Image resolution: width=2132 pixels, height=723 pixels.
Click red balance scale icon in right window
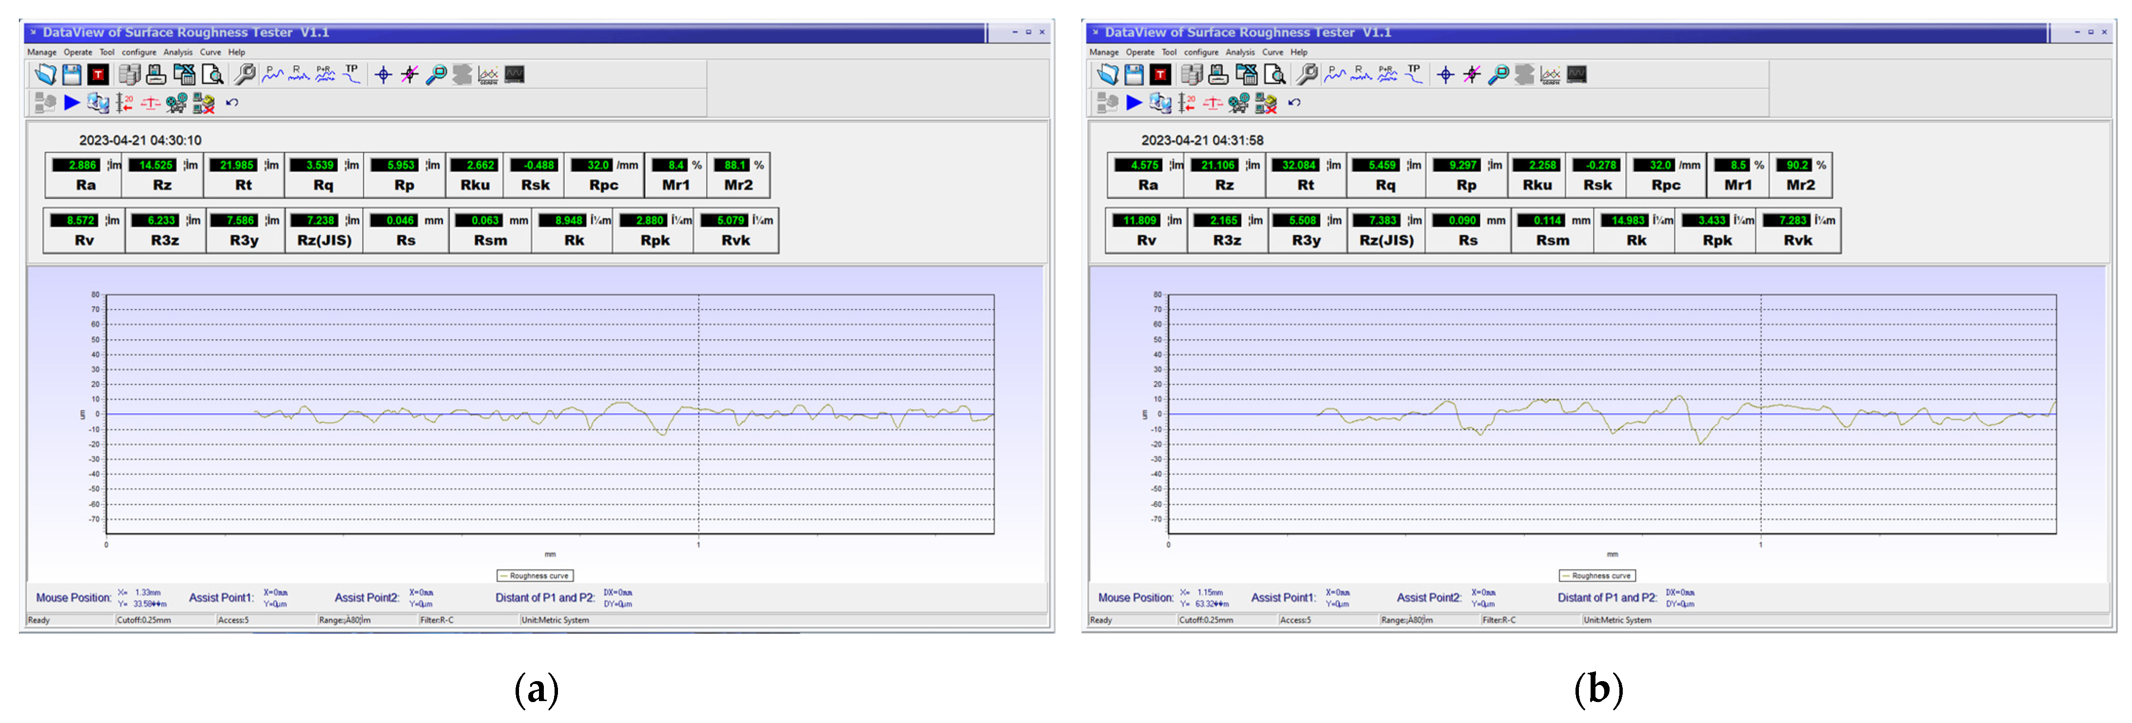pyautogui.click(x=1212, y=103)
